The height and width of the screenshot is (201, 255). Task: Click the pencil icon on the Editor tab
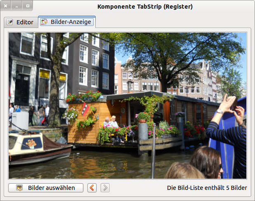[x=10, y=22]
